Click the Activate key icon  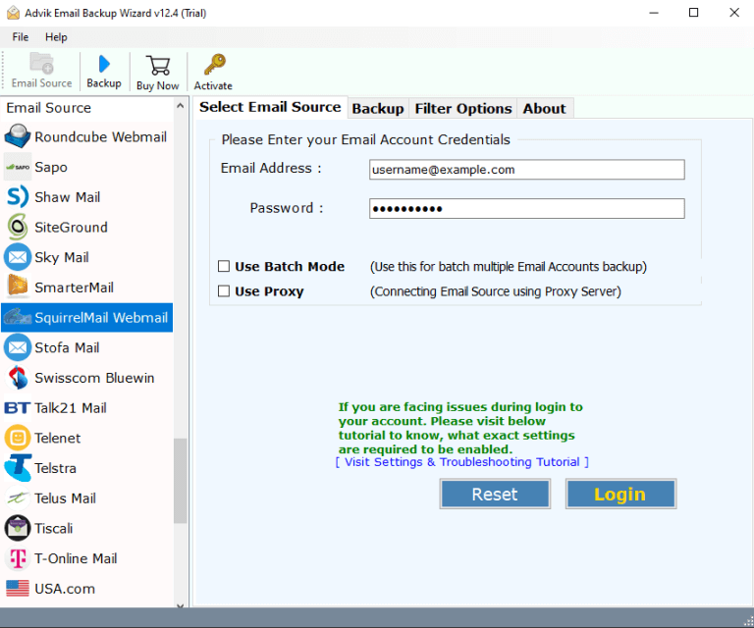point(213,66)
